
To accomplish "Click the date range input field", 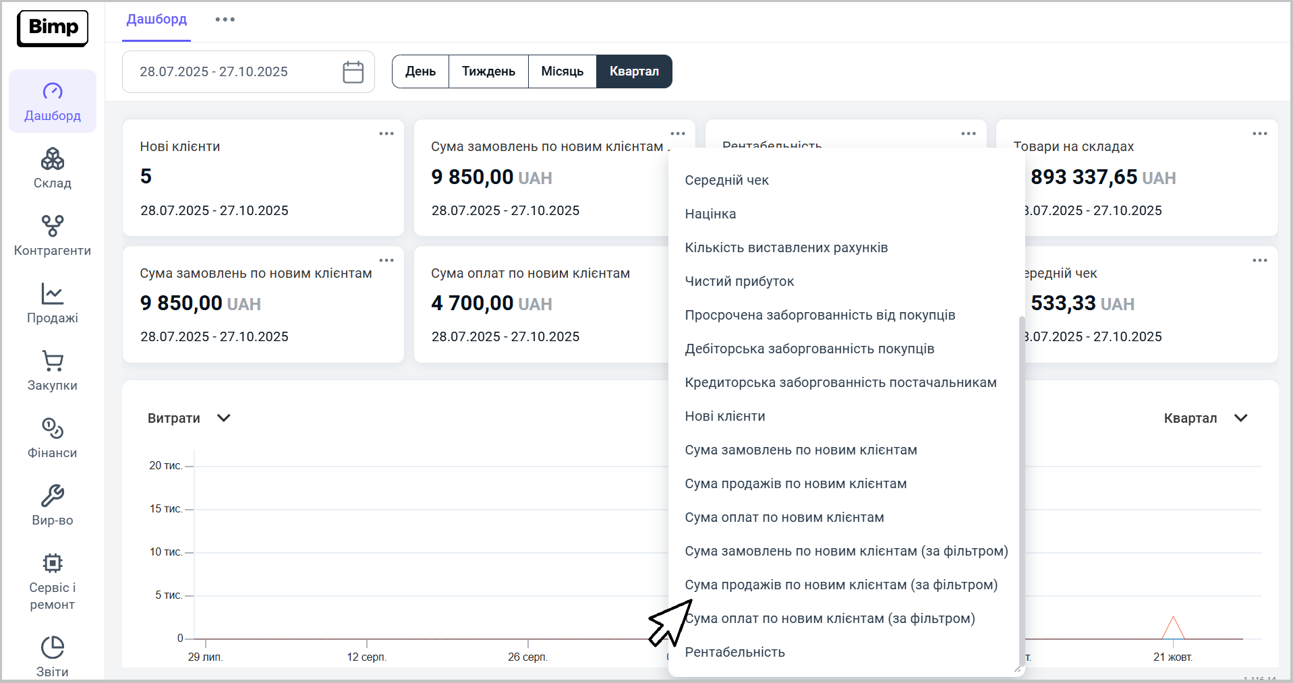I will coord(229,72).
